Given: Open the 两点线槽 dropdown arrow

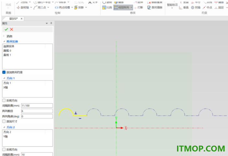Looking at the screenshot, I should pyautogui.click(x=72, y=7).
